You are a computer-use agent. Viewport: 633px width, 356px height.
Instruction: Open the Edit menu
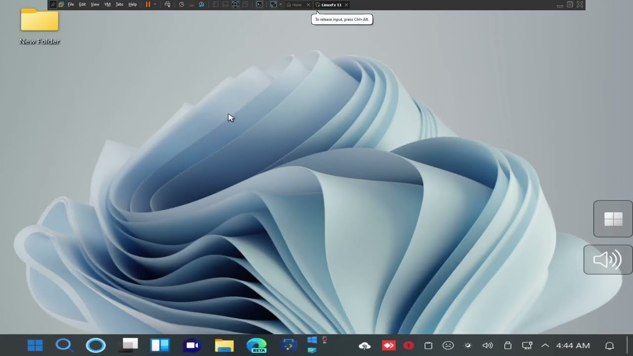(82, 4)
